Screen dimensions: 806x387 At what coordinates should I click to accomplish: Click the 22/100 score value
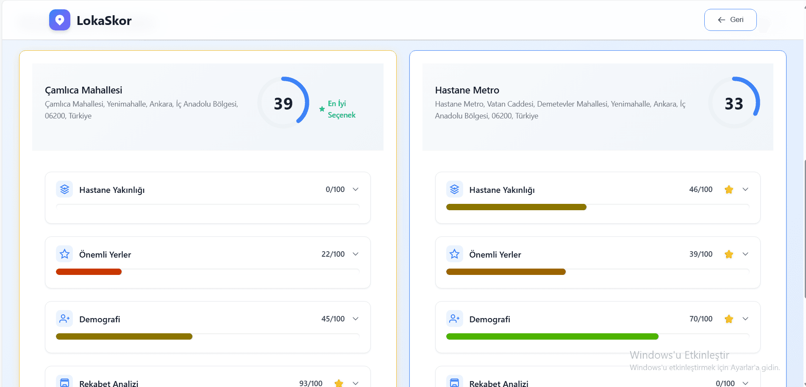pos(333,254)
